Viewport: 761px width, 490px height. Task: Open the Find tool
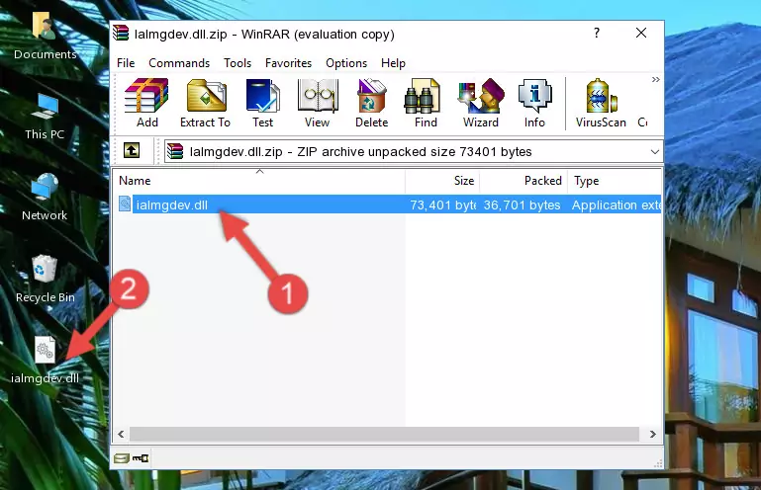coord(426,103)
